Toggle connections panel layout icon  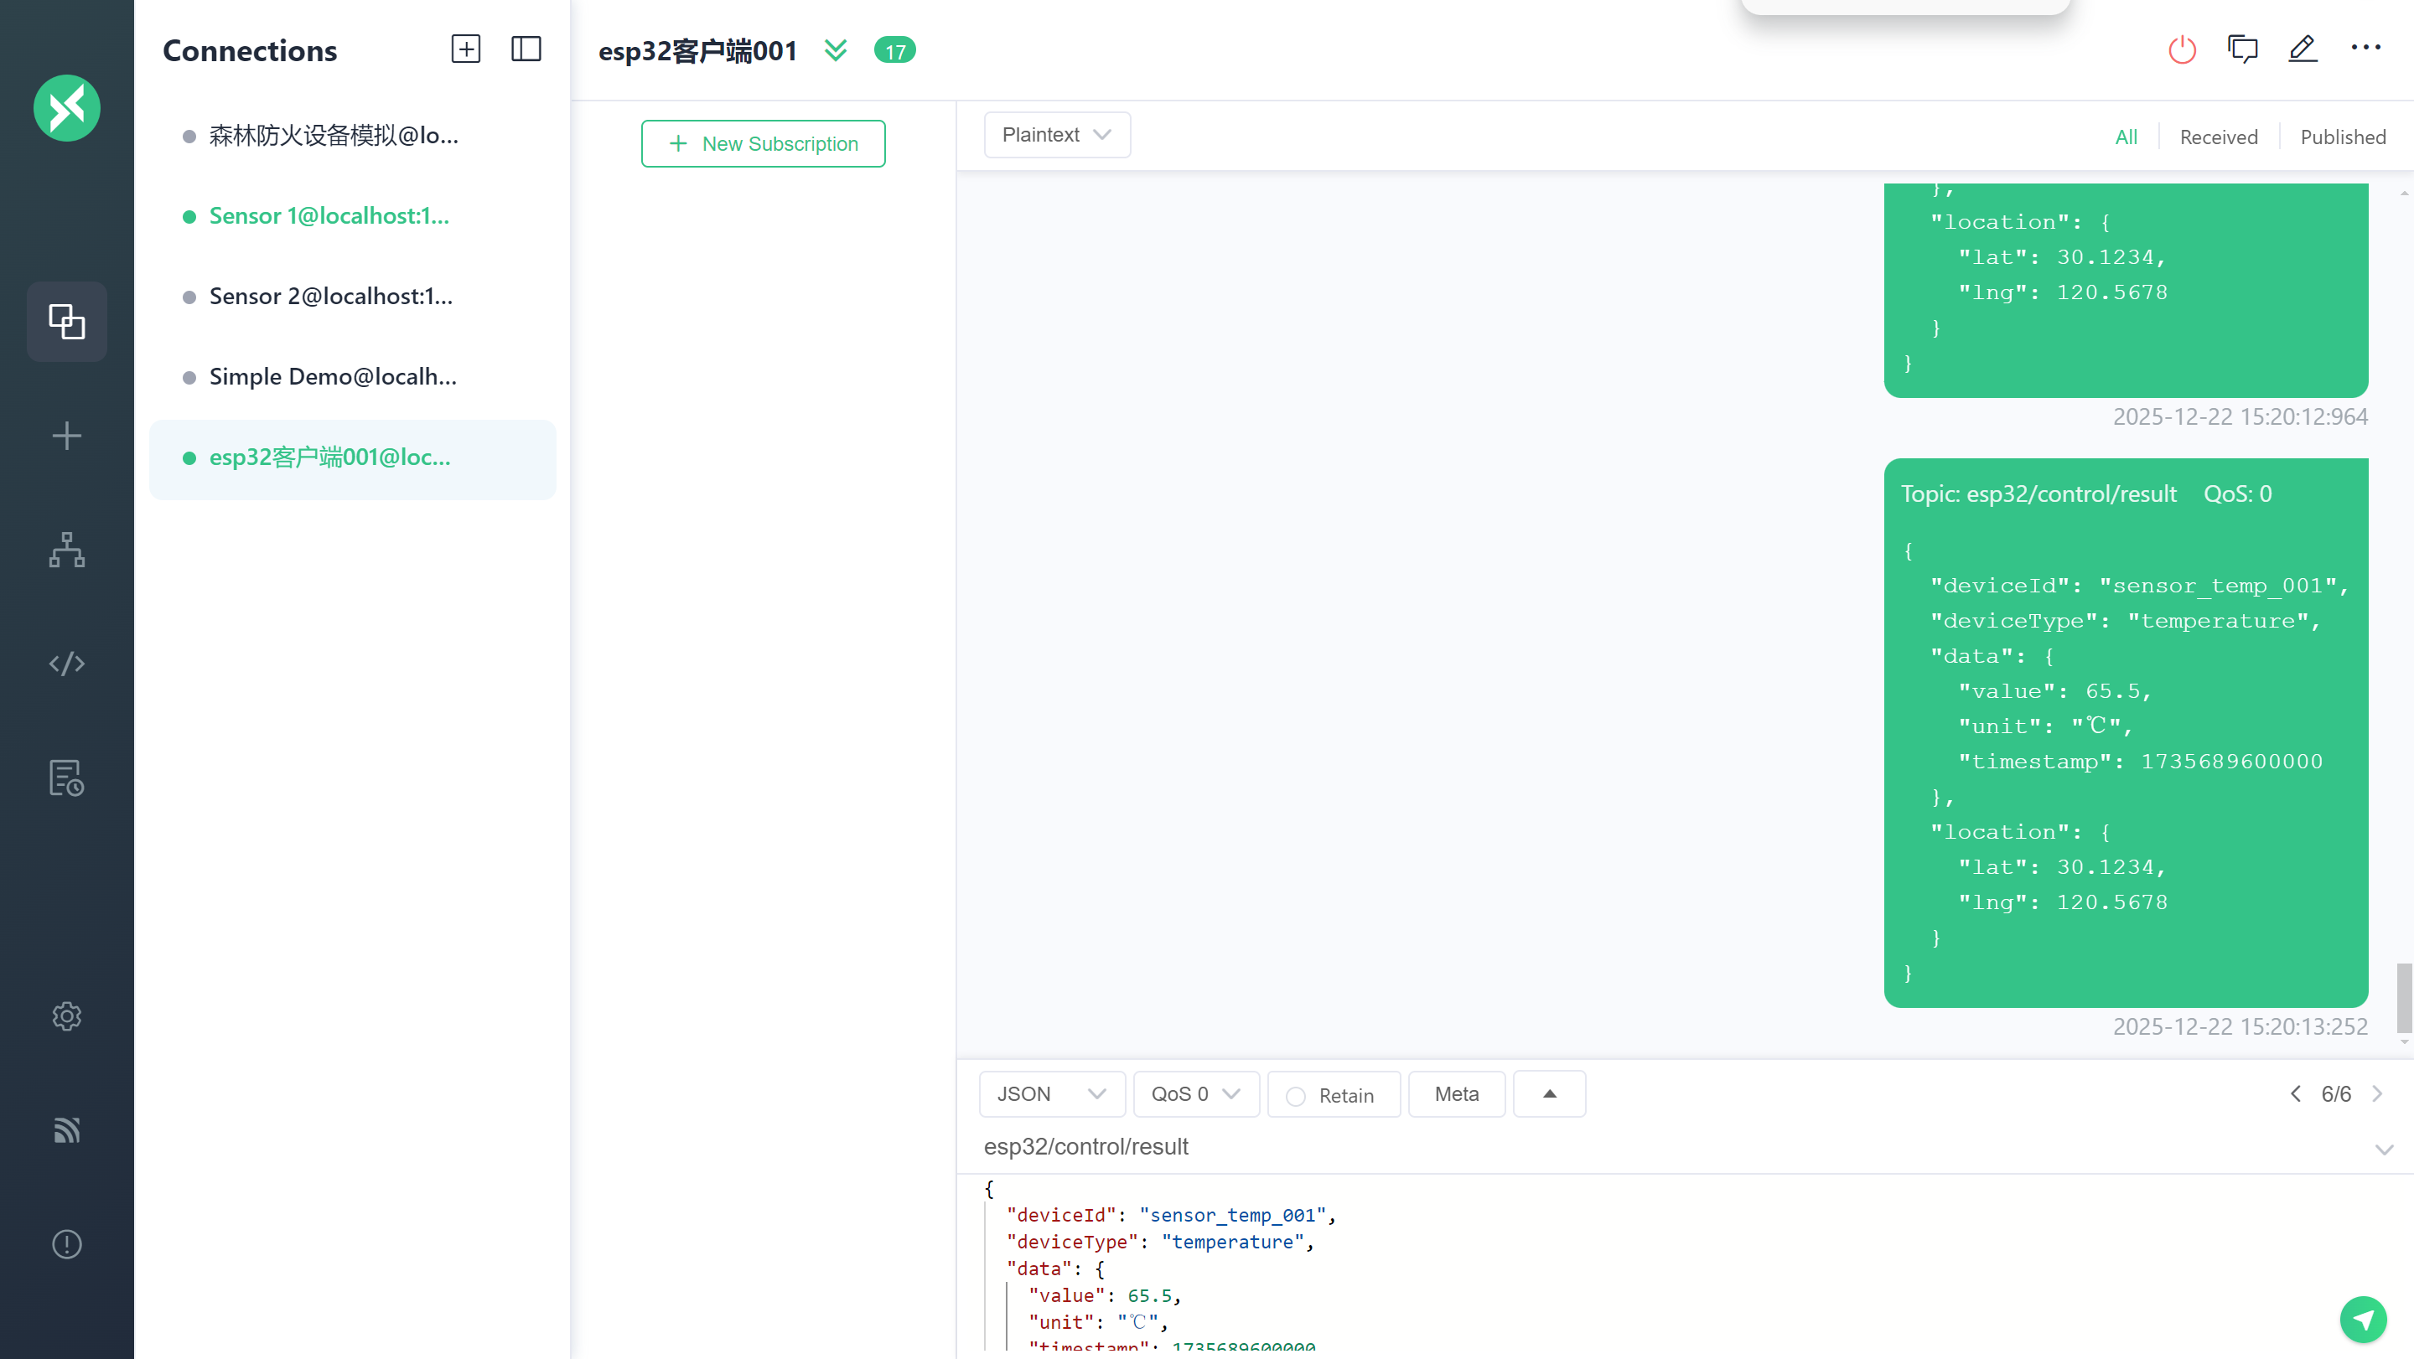pyautogui.click(x=526, y=49)
